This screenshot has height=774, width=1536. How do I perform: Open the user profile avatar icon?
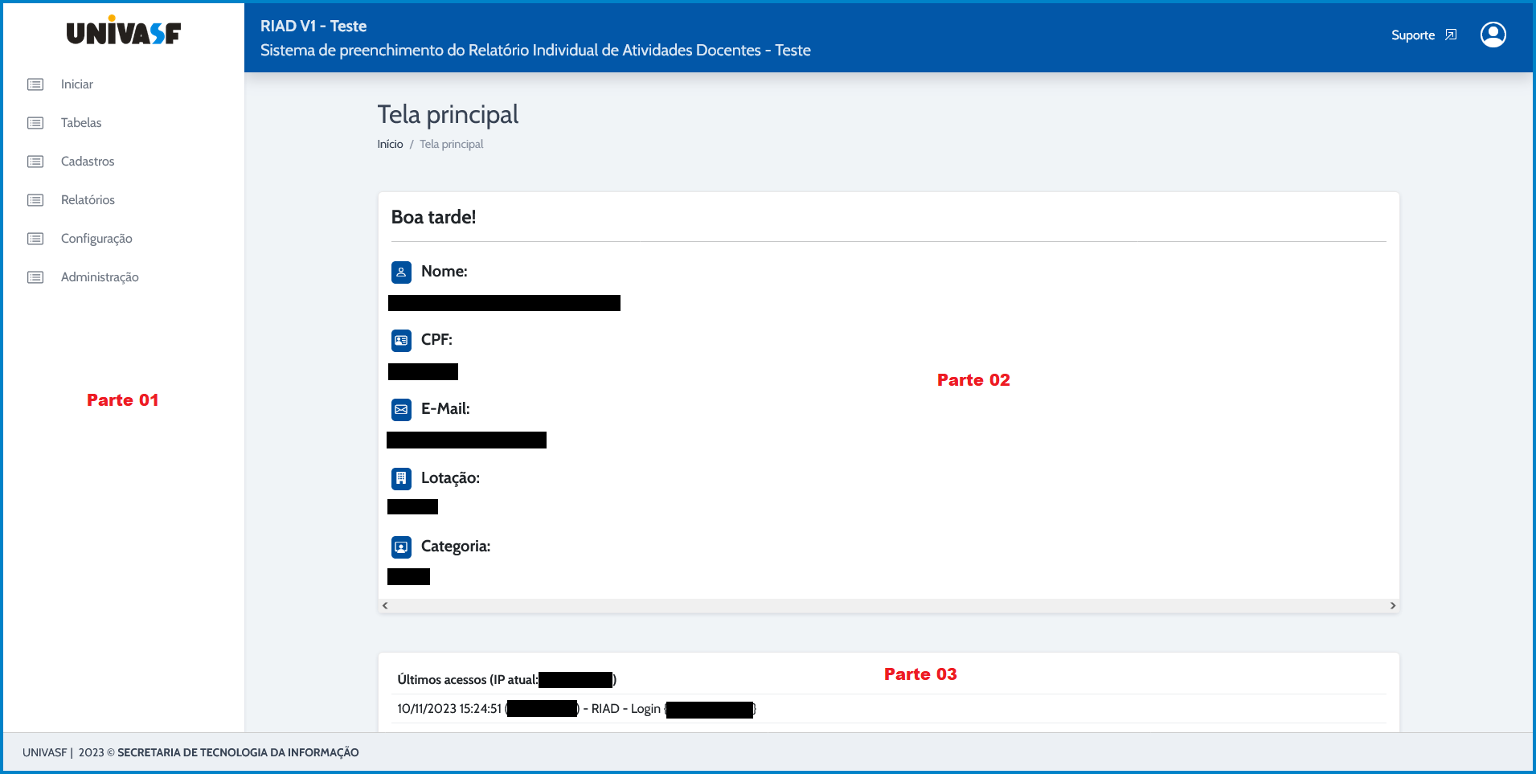(x=1493, y=35)
